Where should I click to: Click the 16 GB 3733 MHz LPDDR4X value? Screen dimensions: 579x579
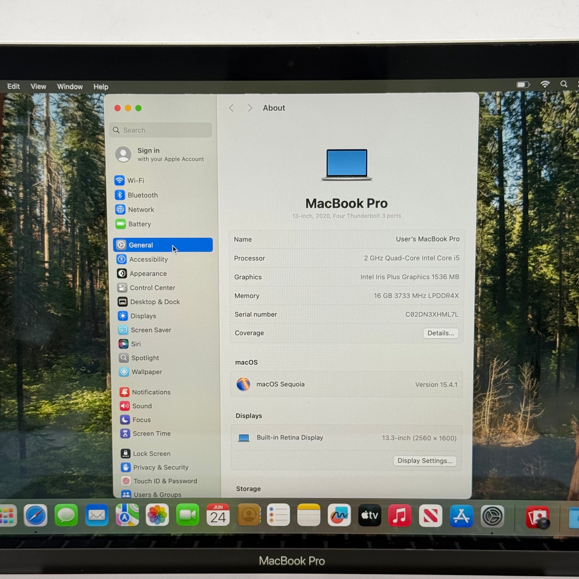(x=416, y=296)
